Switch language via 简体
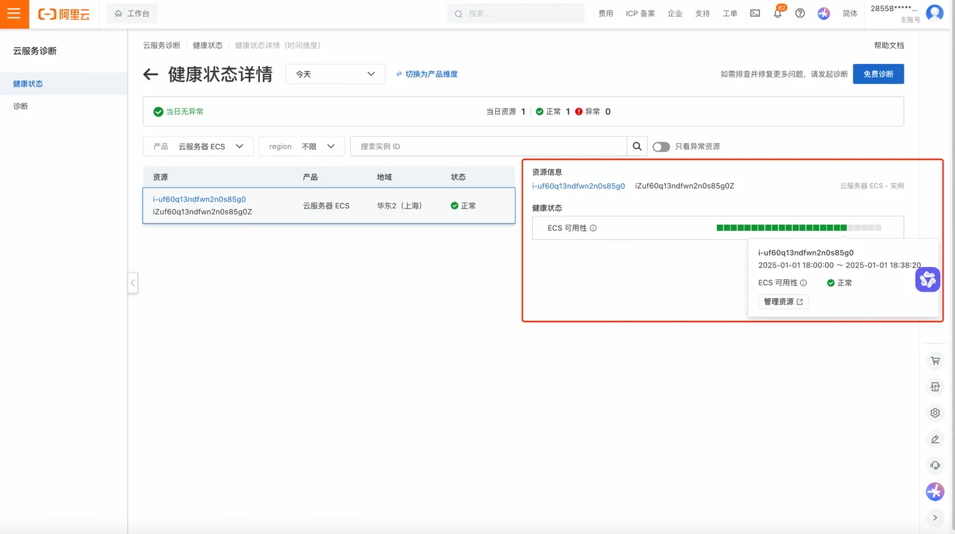The height and width of the screenshot is (534, 955). [x=850, y=14]
